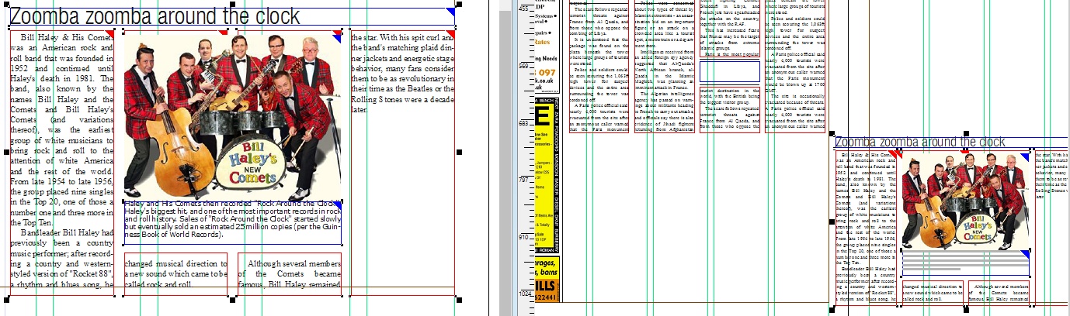Grab the bottom middle handle of the large layout group
The height and width of the screenshot is (316, 1070).
[233, 299]
